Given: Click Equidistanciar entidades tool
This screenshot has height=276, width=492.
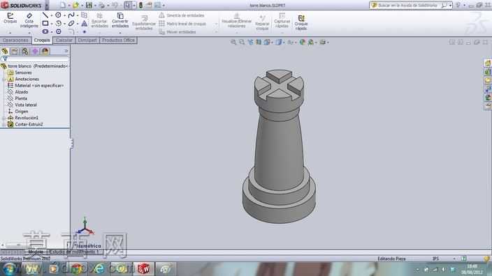Looking at the screenshot, I should (x=144, y=23).
